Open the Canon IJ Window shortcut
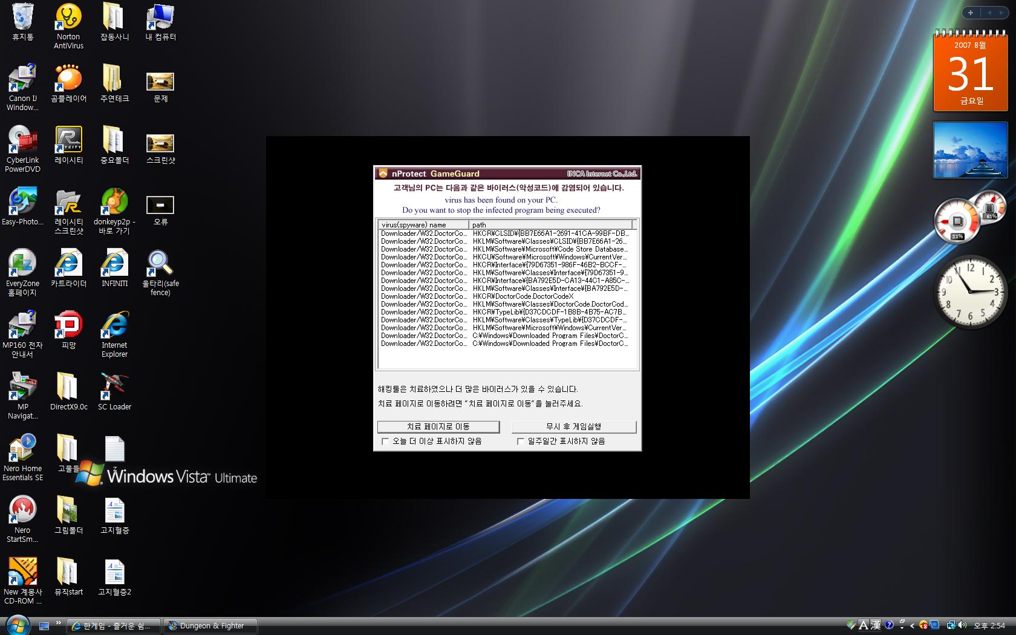 pos(22,88)
